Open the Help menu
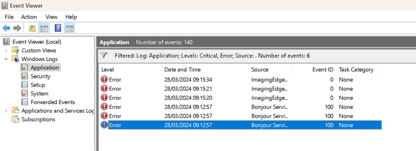The width and height of the screenshot is (416, 151). click(71, 17)
